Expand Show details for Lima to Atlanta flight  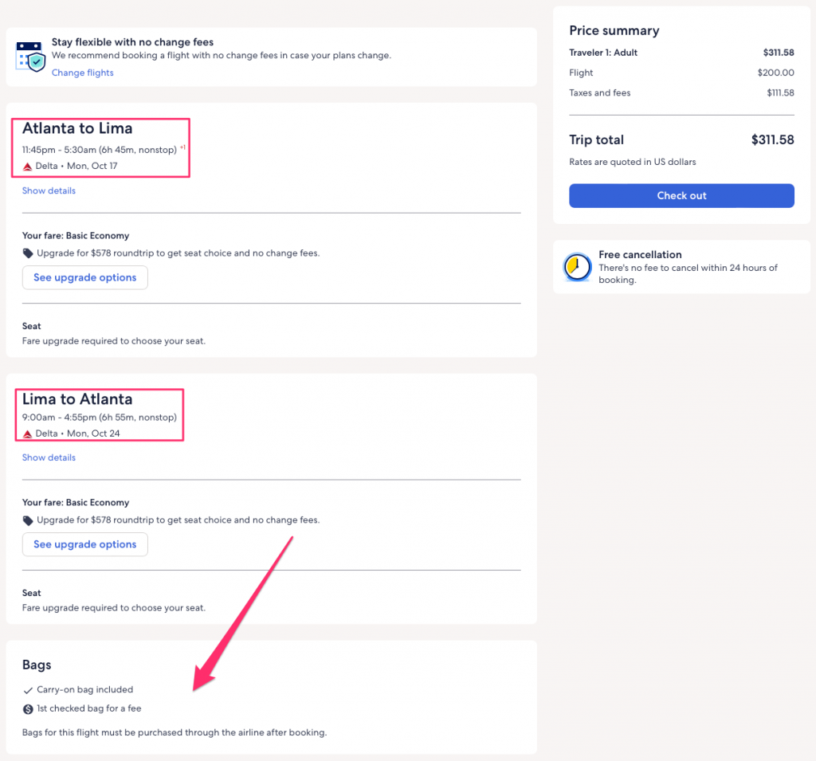pos(49,458)
